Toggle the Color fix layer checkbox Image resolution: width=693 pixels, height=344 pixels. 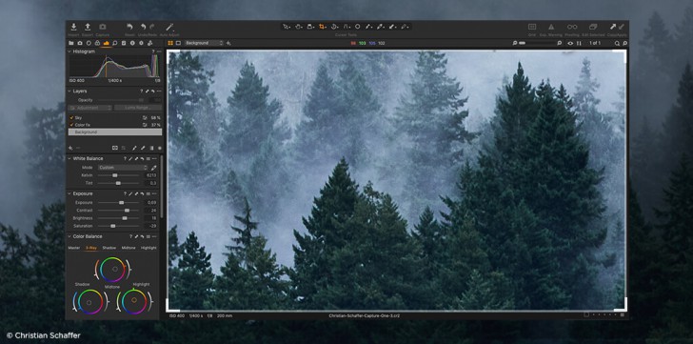[x=71, y=125]
